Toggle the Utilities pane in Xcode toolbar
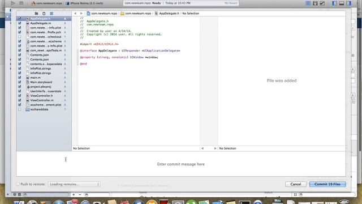The width and height of the screenshot is (362, 204). (349, 3)
